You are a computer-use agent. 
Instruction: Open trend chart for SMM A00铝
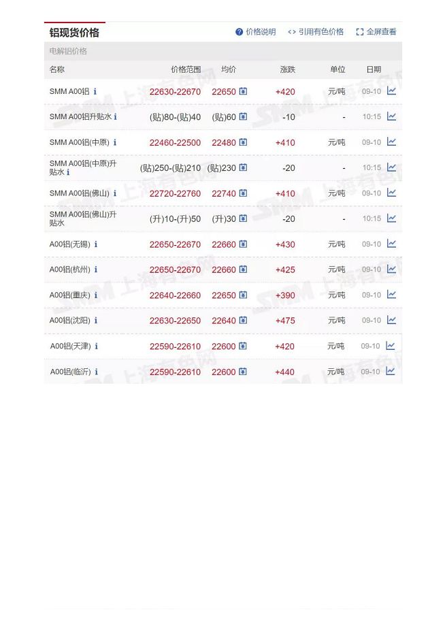391,91
